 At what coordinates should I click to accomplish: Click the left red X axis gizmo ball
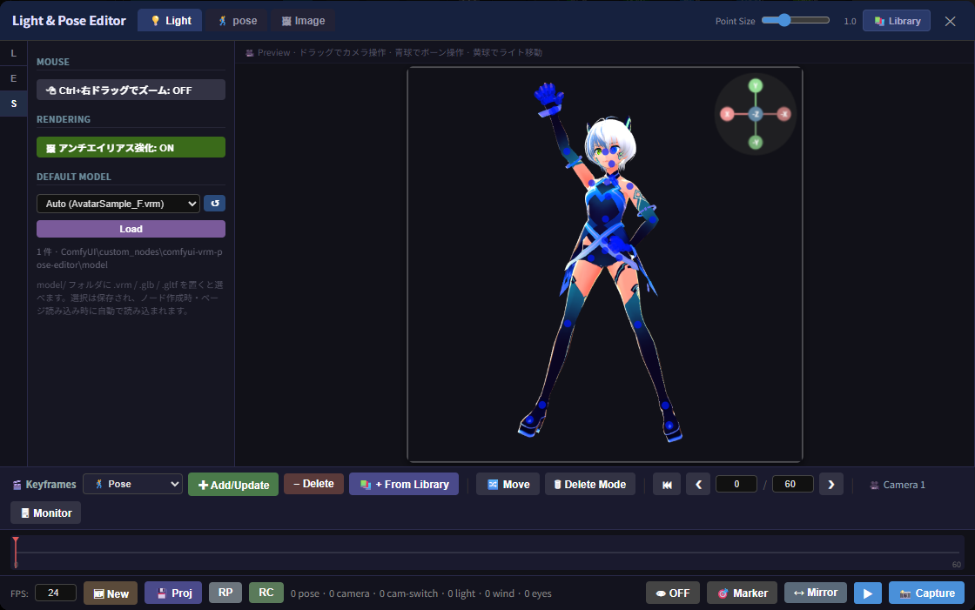[727, 114]
